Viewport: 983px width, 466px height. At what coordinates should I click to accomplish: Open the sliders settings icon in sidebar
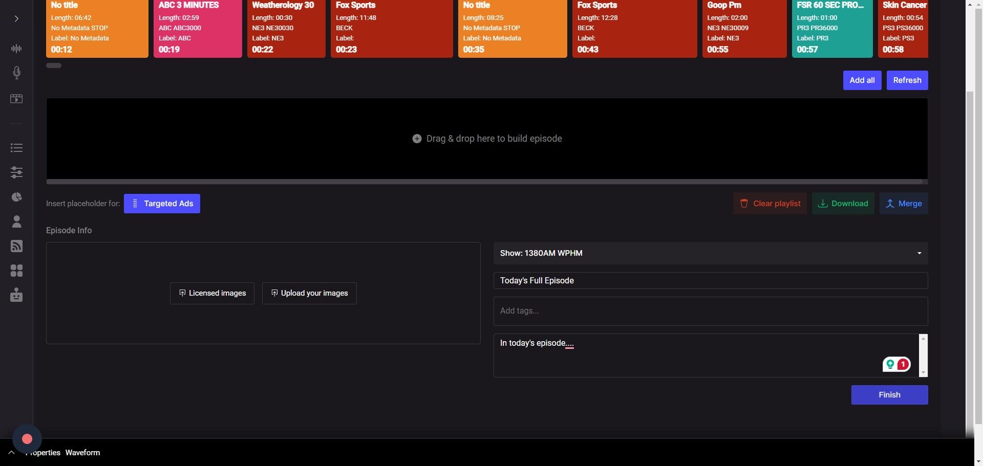tap(16, 172)
